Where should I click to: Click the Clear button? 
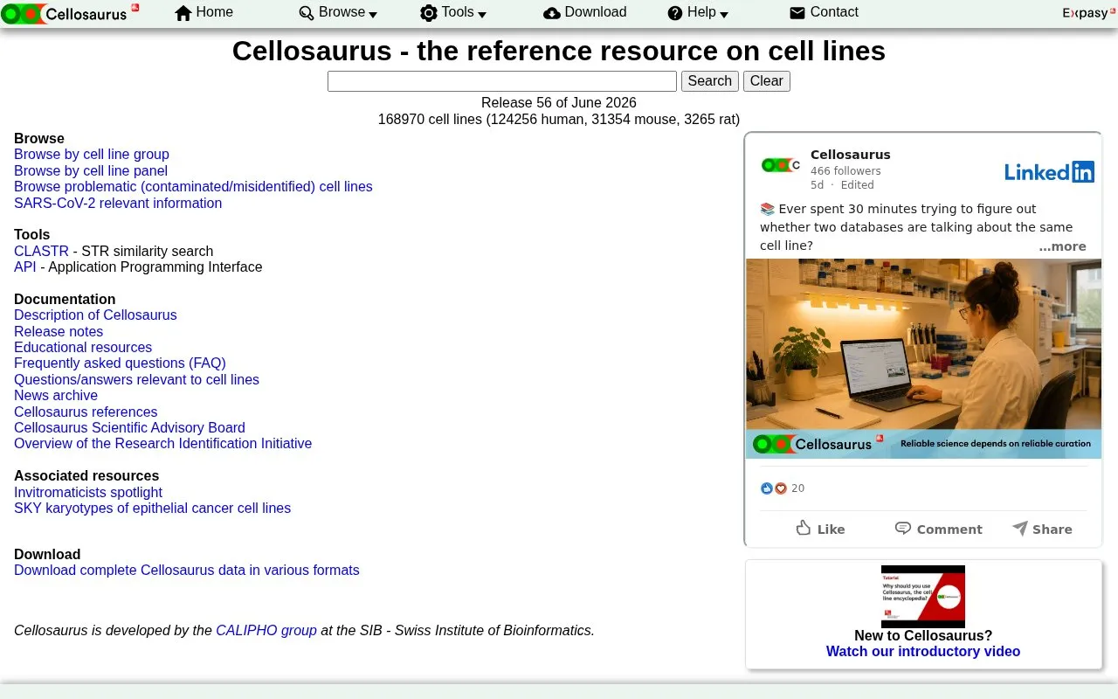(x=767, y=81)
